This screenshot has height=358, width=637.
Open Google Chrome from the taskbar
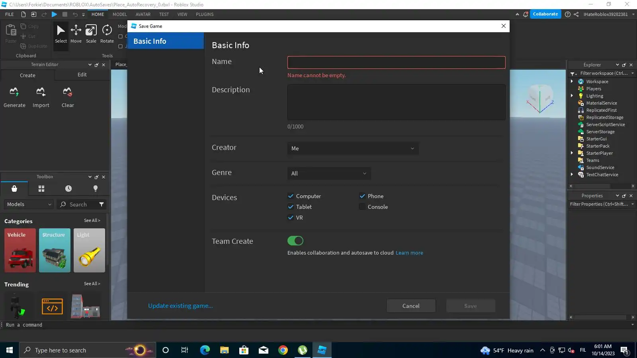[283, 350]
